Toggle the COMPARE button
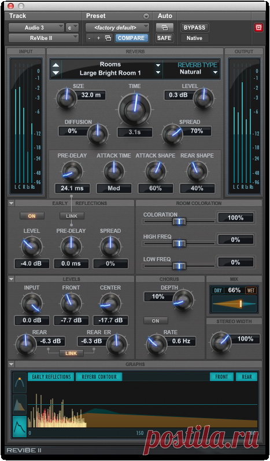 click(131, 38)
